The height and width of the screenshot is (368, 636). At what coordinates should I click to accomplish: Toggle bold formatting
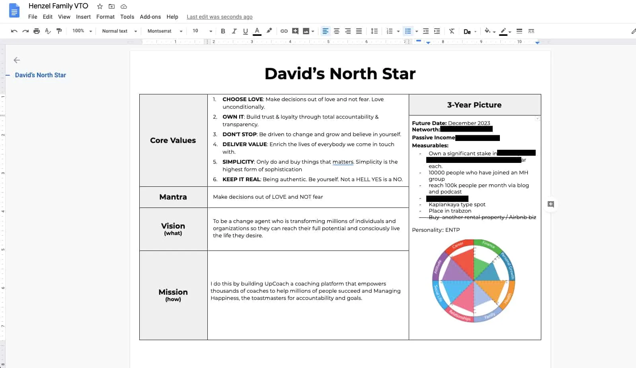pos(223,31)
